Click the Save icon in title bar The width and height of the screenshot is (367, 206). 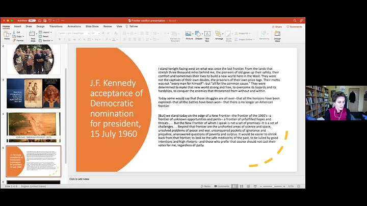point(45,20)
